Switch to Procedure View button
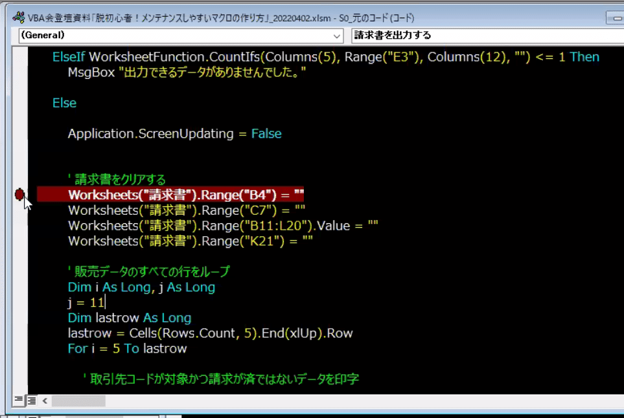The height and width of the screenshot is (418, 624). click(19, 400)
